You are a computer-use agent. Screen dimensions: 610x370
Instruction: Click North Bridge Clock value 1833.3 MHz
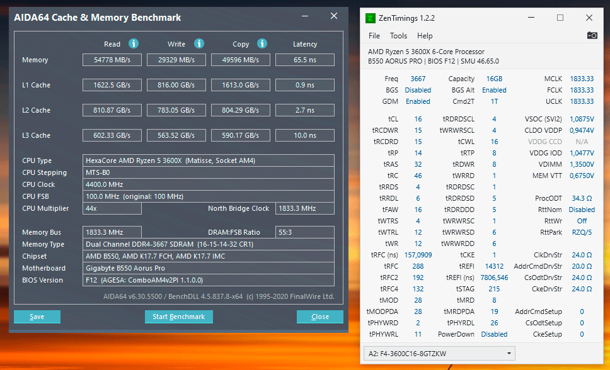tap(305, 208)
